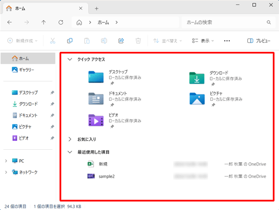Click the pin icon beside sidebar ピクチャ
Viewport: 279px width, 210px height.
click(x=52, y=127)
